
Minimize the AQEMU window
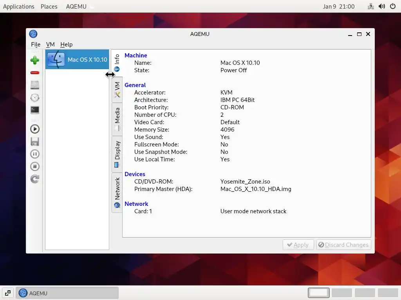tap(350, 34)
